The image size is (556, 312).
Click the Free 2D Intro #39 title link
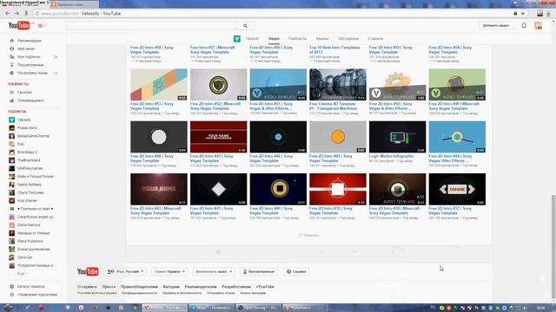click(331, 211)
